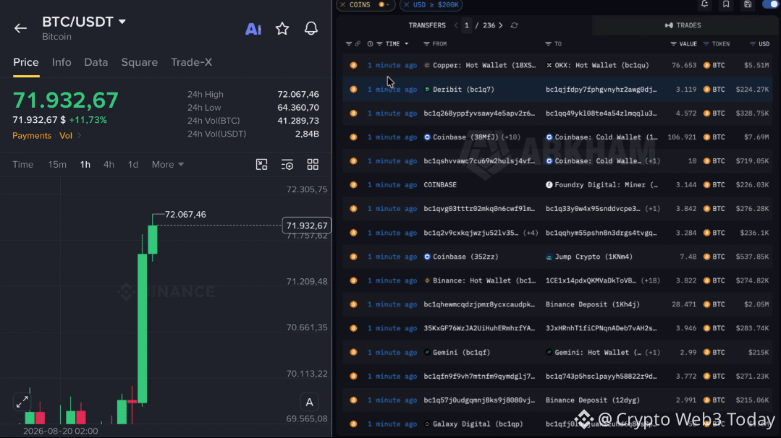Open the Info tab
Viewport: 781px width, 438px height.
coord(62,62)
